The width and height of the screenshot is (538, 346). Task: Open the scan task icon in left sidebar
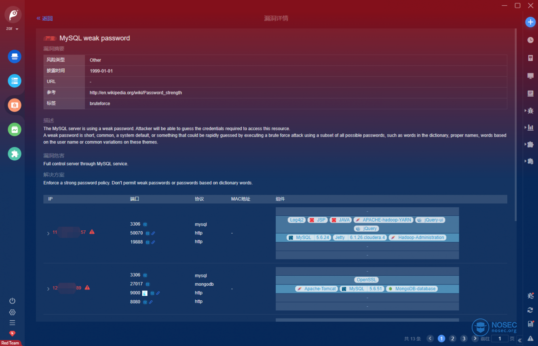(15, 57)
